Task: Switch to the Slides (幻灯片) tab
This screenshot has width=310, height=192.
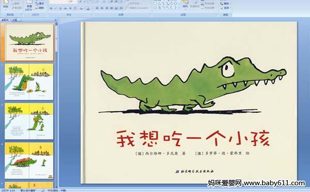Action: click(5, 20)
